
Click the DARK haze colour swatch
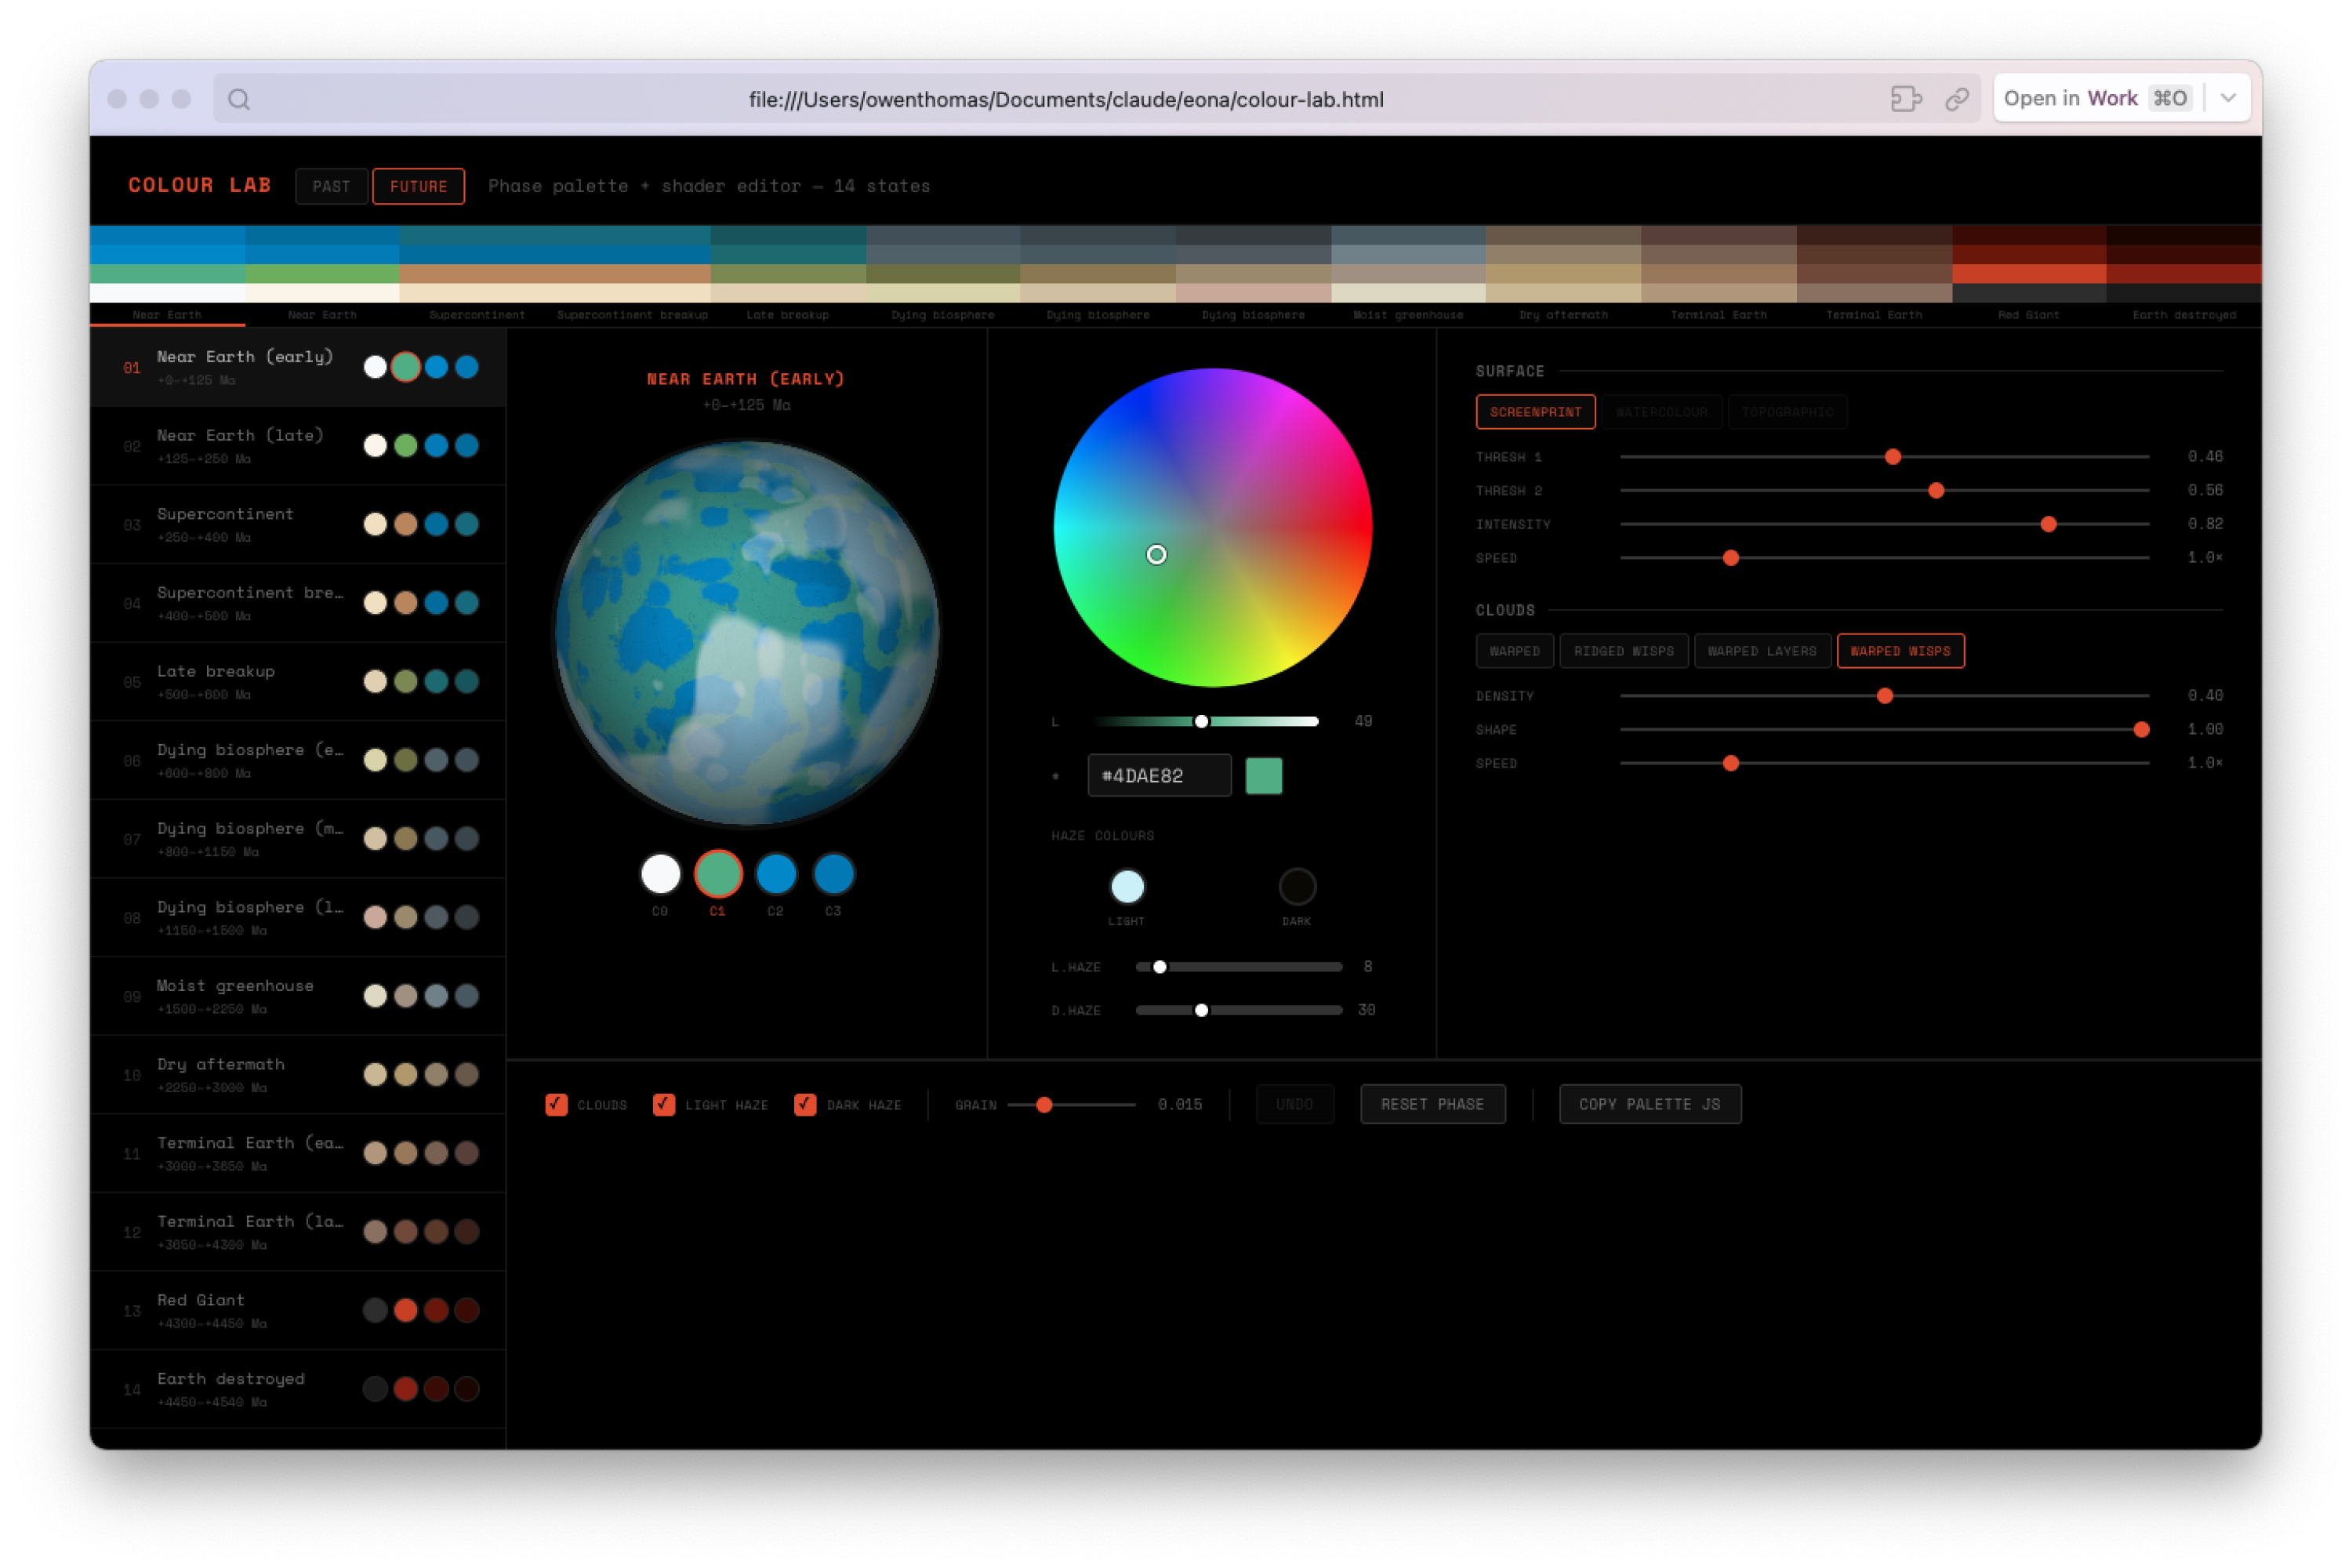1297,886
